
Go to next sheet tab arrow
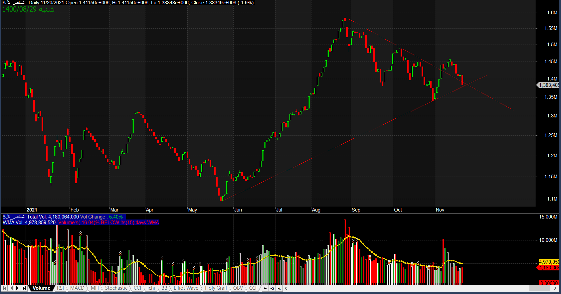coord(18,288)
